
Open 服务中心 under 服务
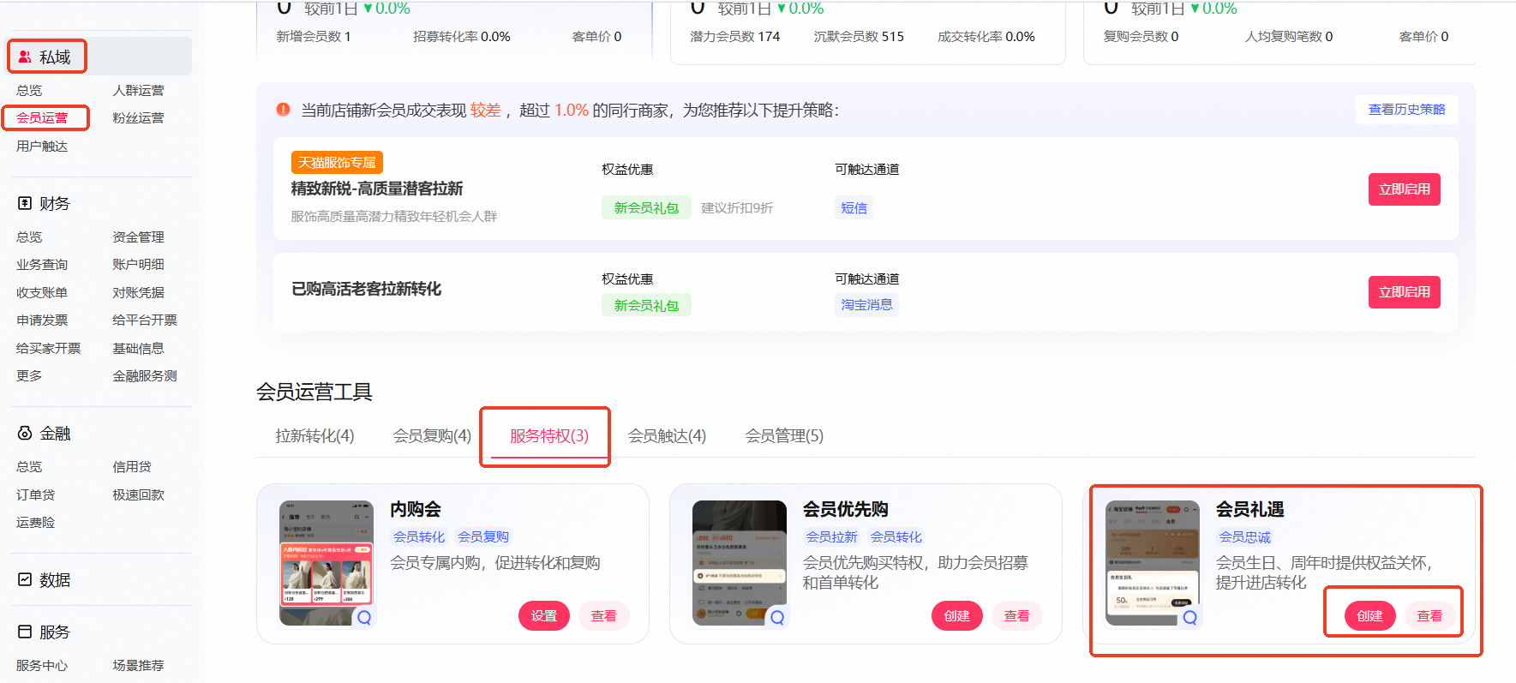pyautogui.click(x=42, y=666)
